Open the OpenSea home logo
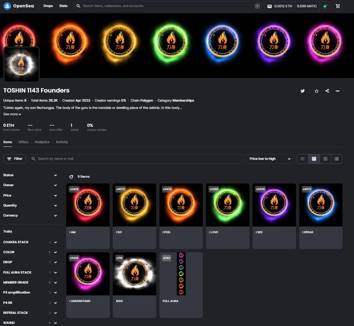 pos(19,6)
